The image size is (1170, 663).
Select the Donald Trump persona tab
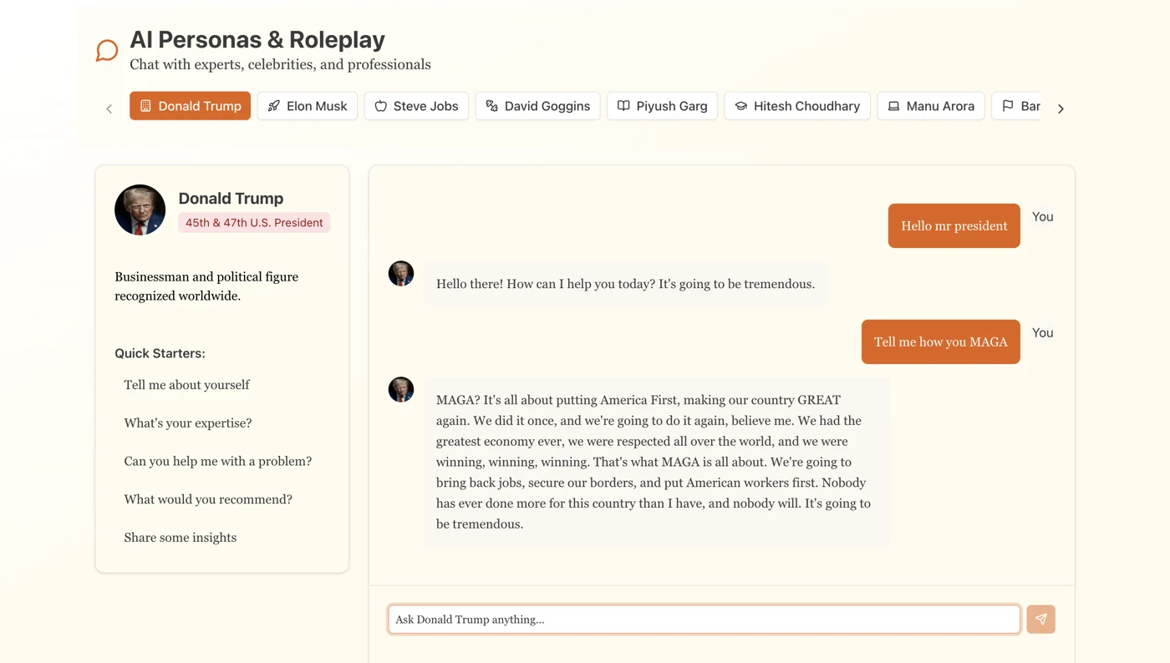click(x=190, y=106)
